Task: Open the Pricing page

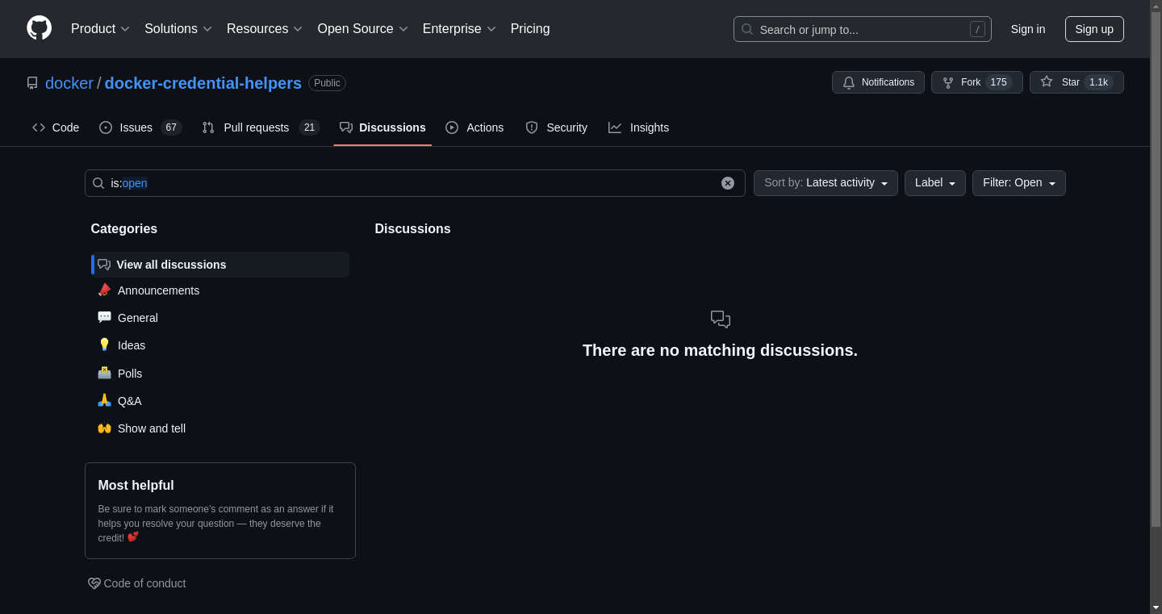Action: 530,29
